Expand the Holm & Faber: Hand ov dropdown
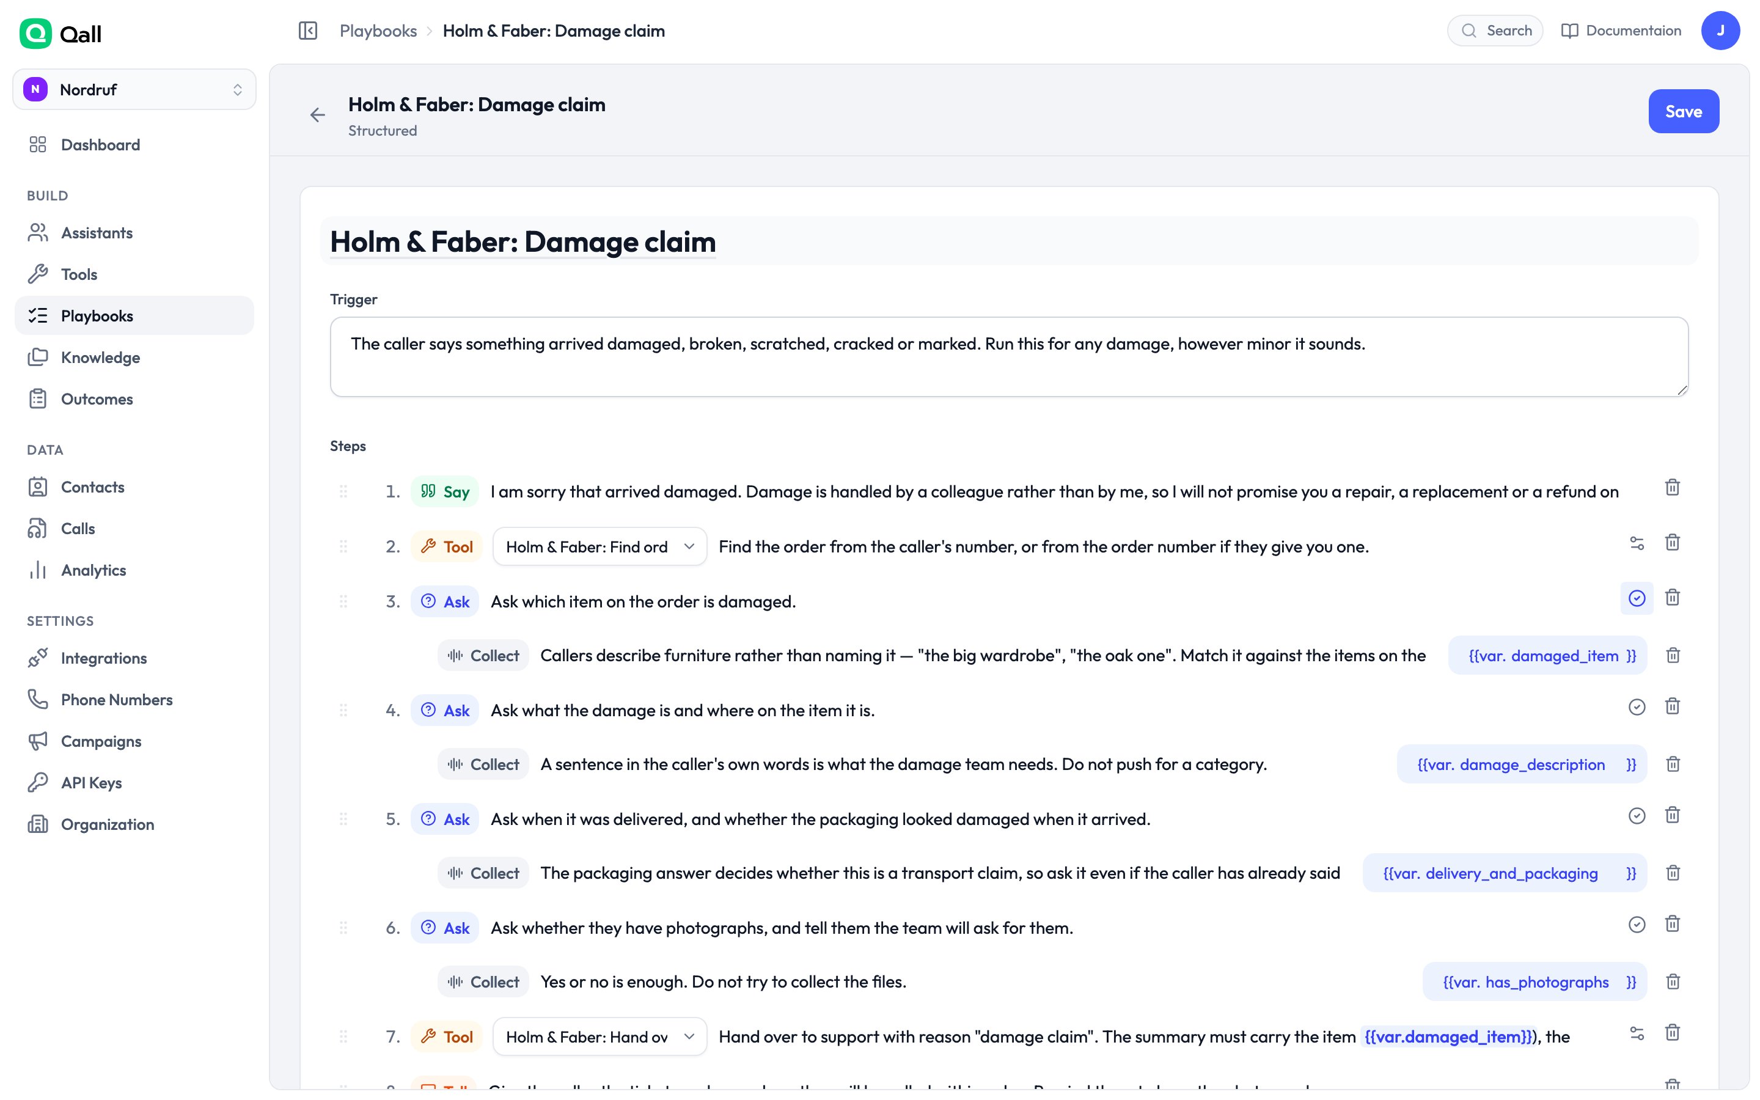The width and height of the screenshot is (1760, 1100). click(599, 1036)
